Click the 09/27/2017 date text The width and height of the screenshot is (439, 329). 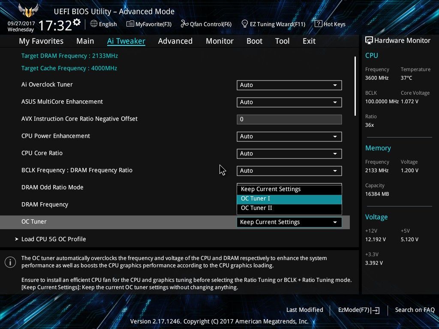point(21,24)
